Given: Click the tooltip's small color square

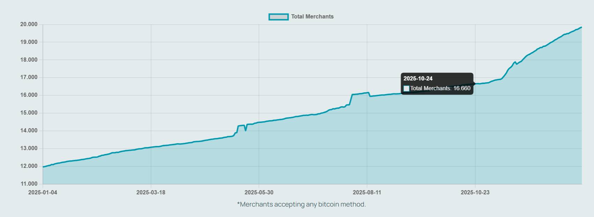Looking at the screenshot, I should pos(406,88).
